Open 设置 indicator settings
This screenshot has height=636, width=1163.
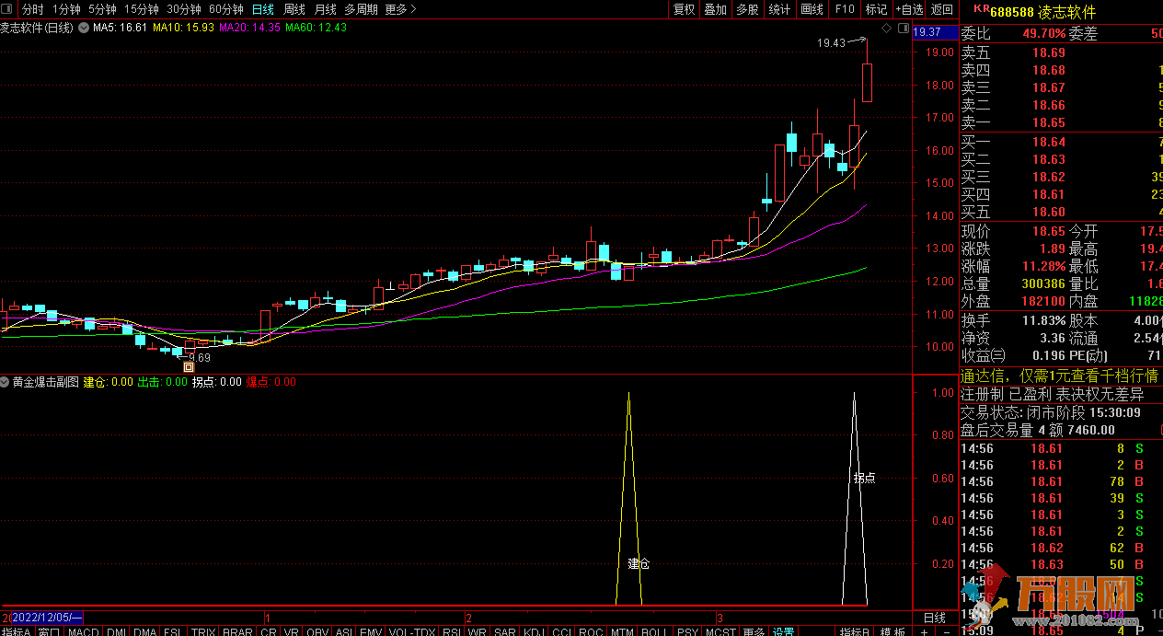(x=783, y=630)
